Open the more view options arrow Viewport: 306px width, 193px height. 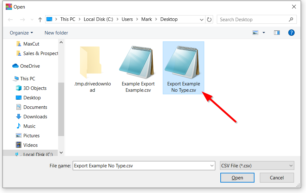[264, 33]
